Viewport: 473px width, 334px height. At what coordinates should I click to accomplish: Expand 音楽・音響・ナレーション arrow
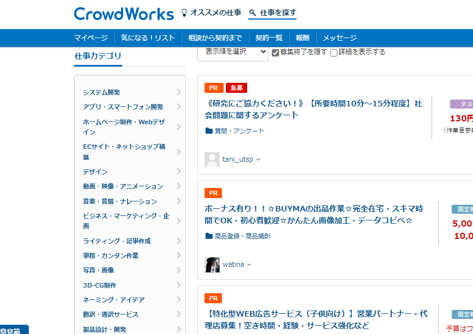coord(179,201)
